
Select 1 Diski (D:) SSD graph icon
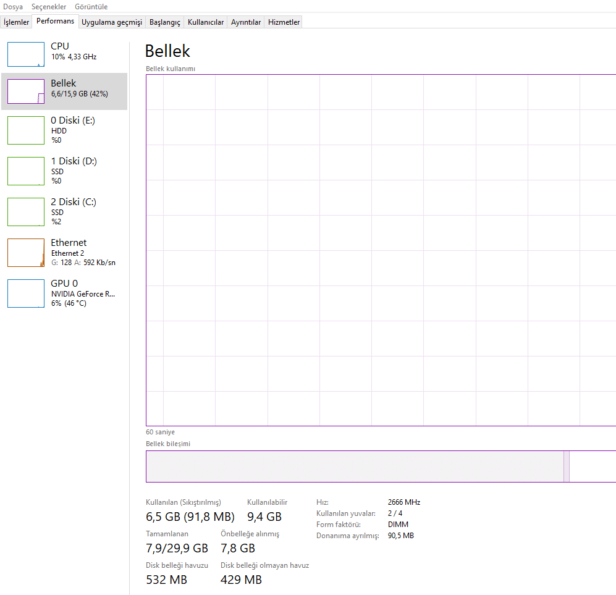click(26, 171)
